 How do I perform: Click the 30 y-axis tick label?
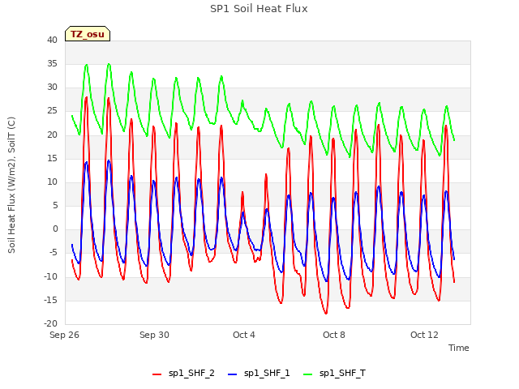pyautogui.click(x=52, y=88)
